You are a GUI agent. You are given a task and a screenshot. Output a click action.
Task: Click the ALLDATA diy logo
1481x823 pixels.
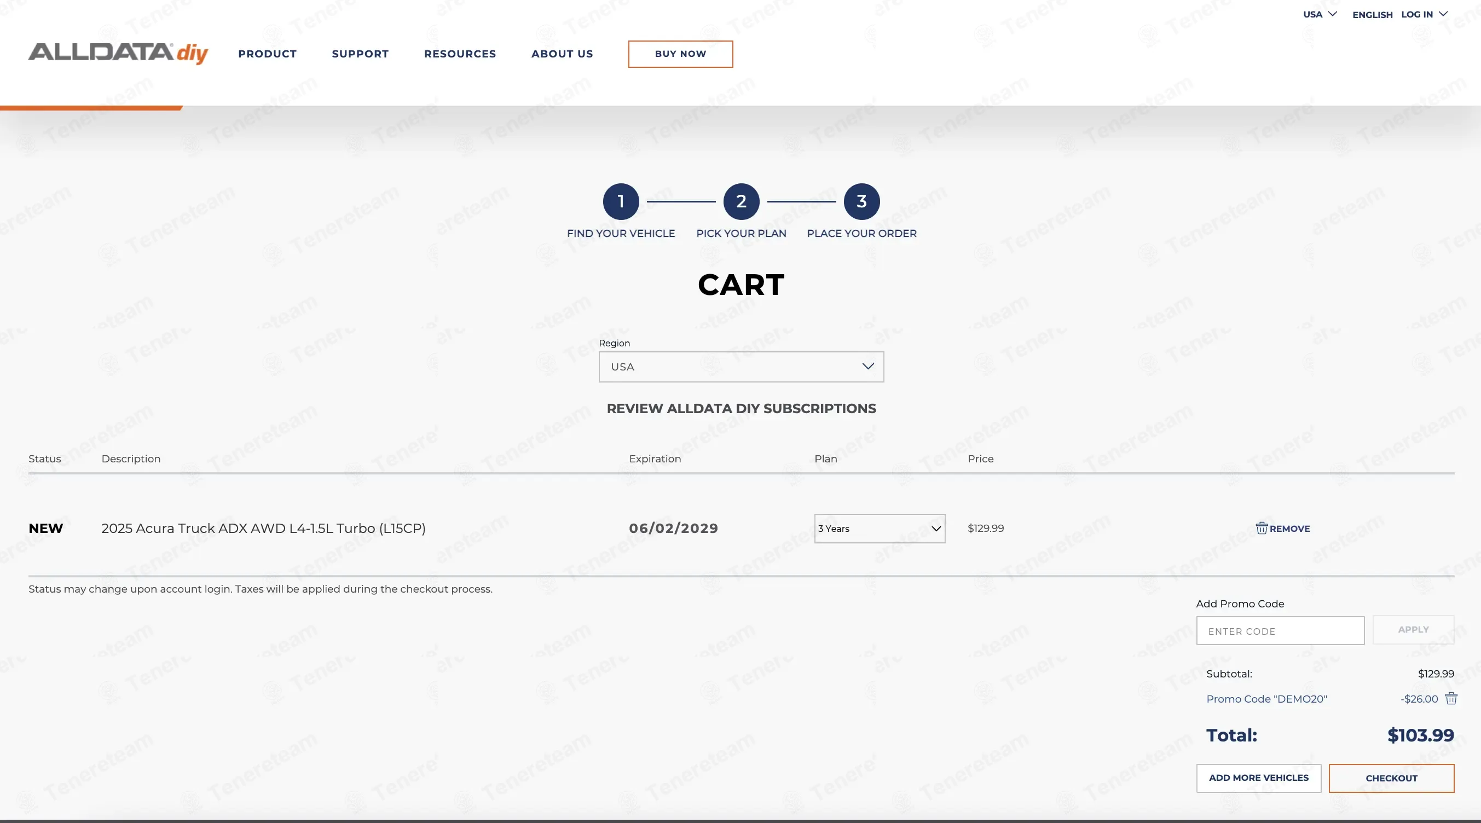[118, 54]
